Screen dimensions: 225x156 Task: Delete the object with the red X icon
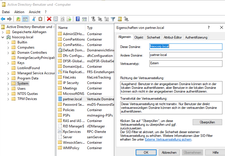(x=49, y=19)
